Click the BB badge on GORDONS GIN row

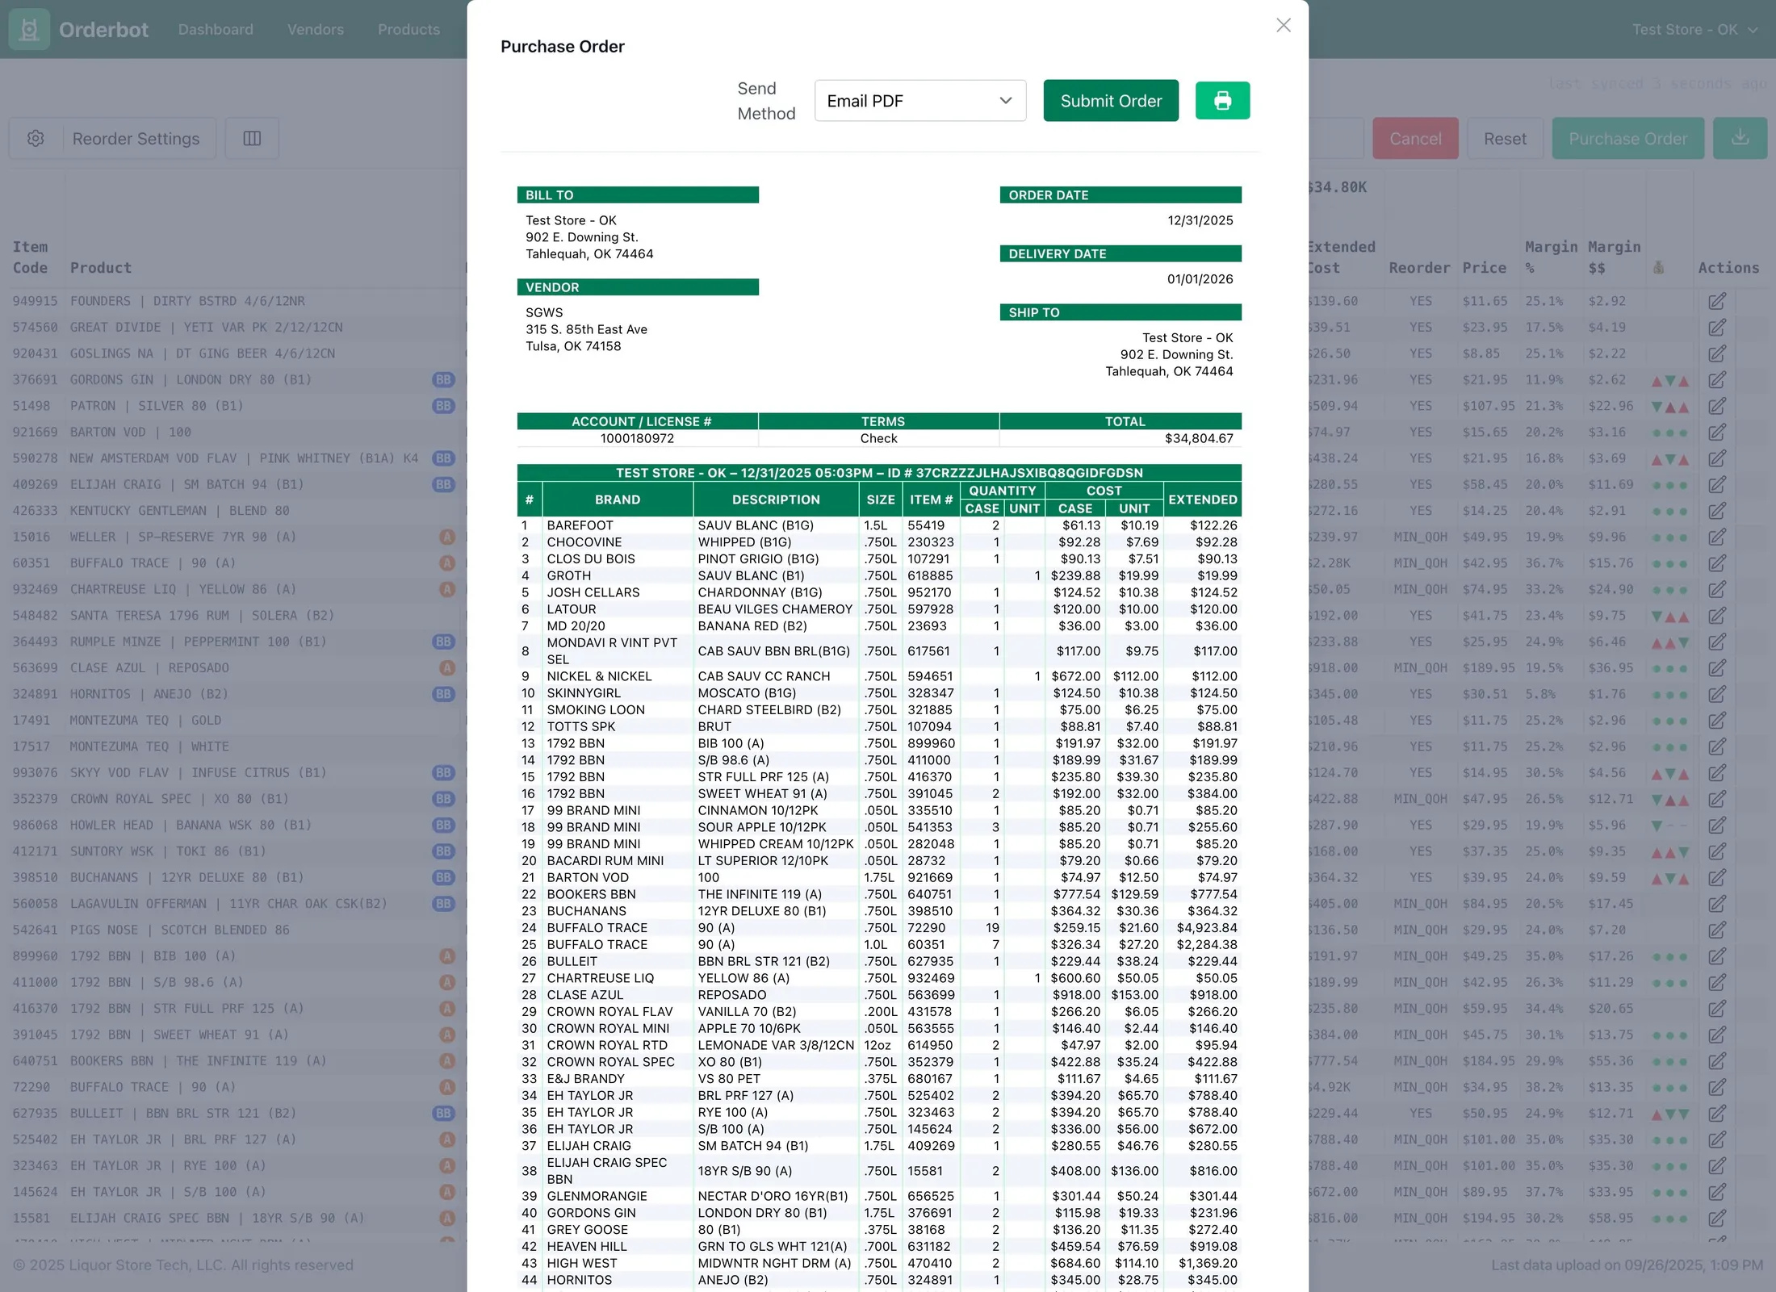click(x=443, y=379)
